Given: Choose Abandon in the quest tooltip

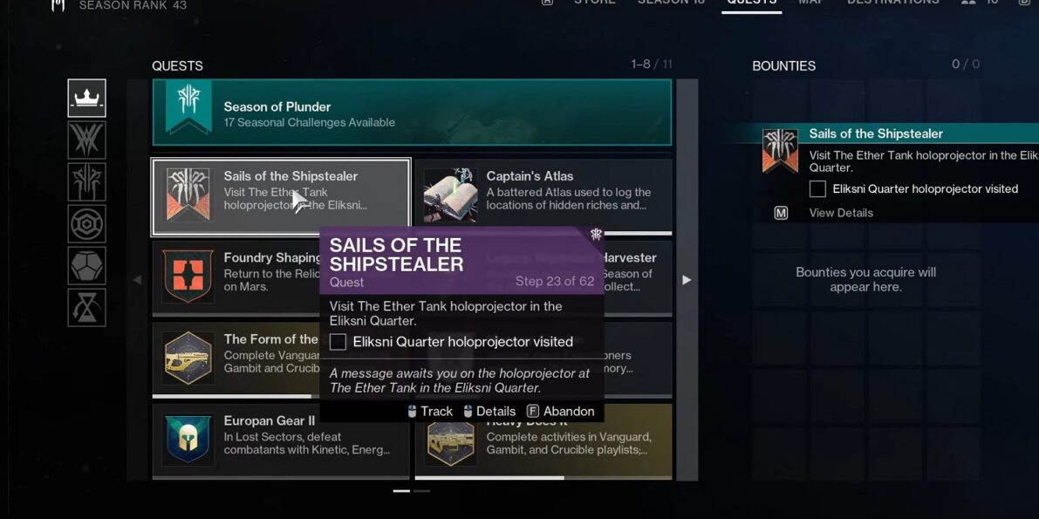Looking at the screenshot, I should (561, 411).
